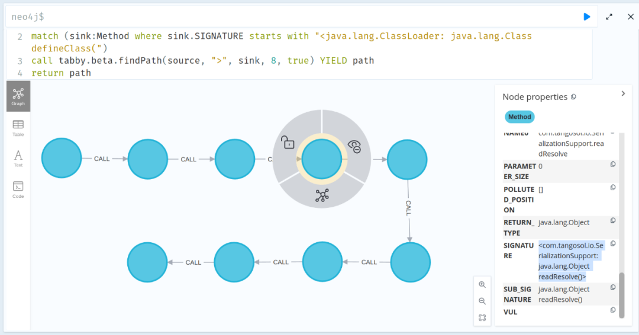Click the "Node properties" panel heading
The image size is (639, 335).
coord(535,97)
